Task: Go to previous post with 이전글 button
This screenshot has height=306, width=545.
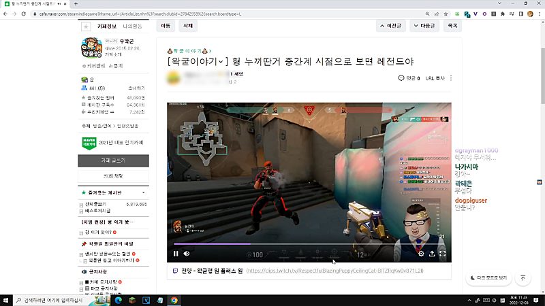Action: 390,26
